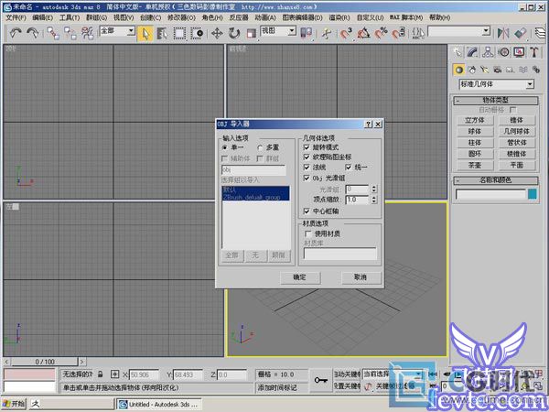This screenshot has height=412, width=549.
Task: Select the Select and Move tool
Action: 217,33
